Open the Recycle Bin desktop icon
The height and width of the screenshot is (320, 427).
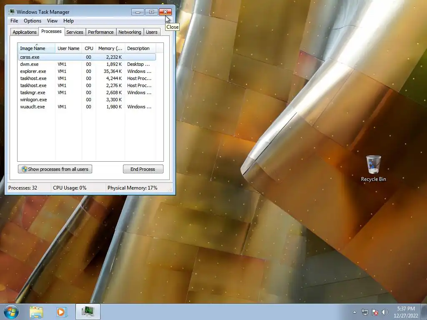373,168
